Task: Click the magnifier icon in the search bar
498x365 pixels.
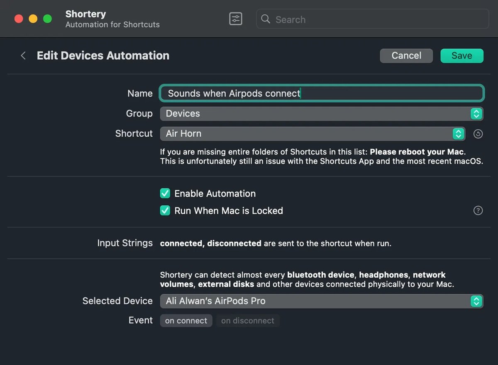Action: [x=265, y=19]
